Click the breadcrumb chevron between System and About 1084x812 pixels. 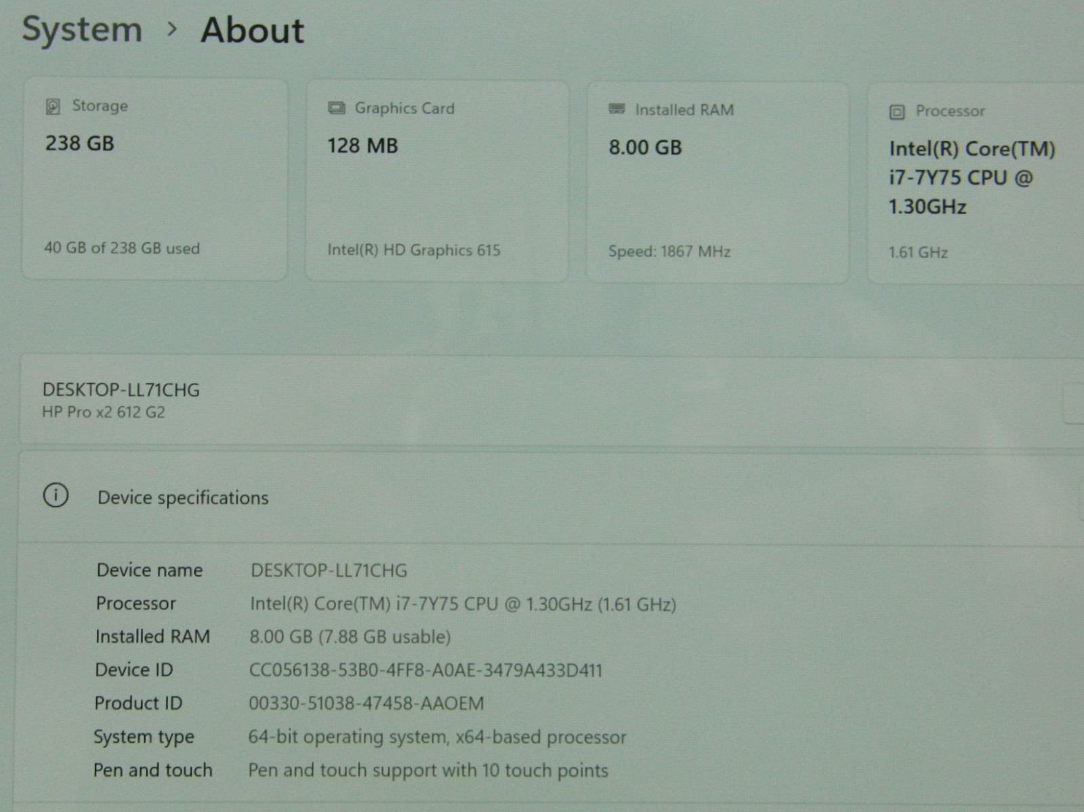[x=172, y=29]
